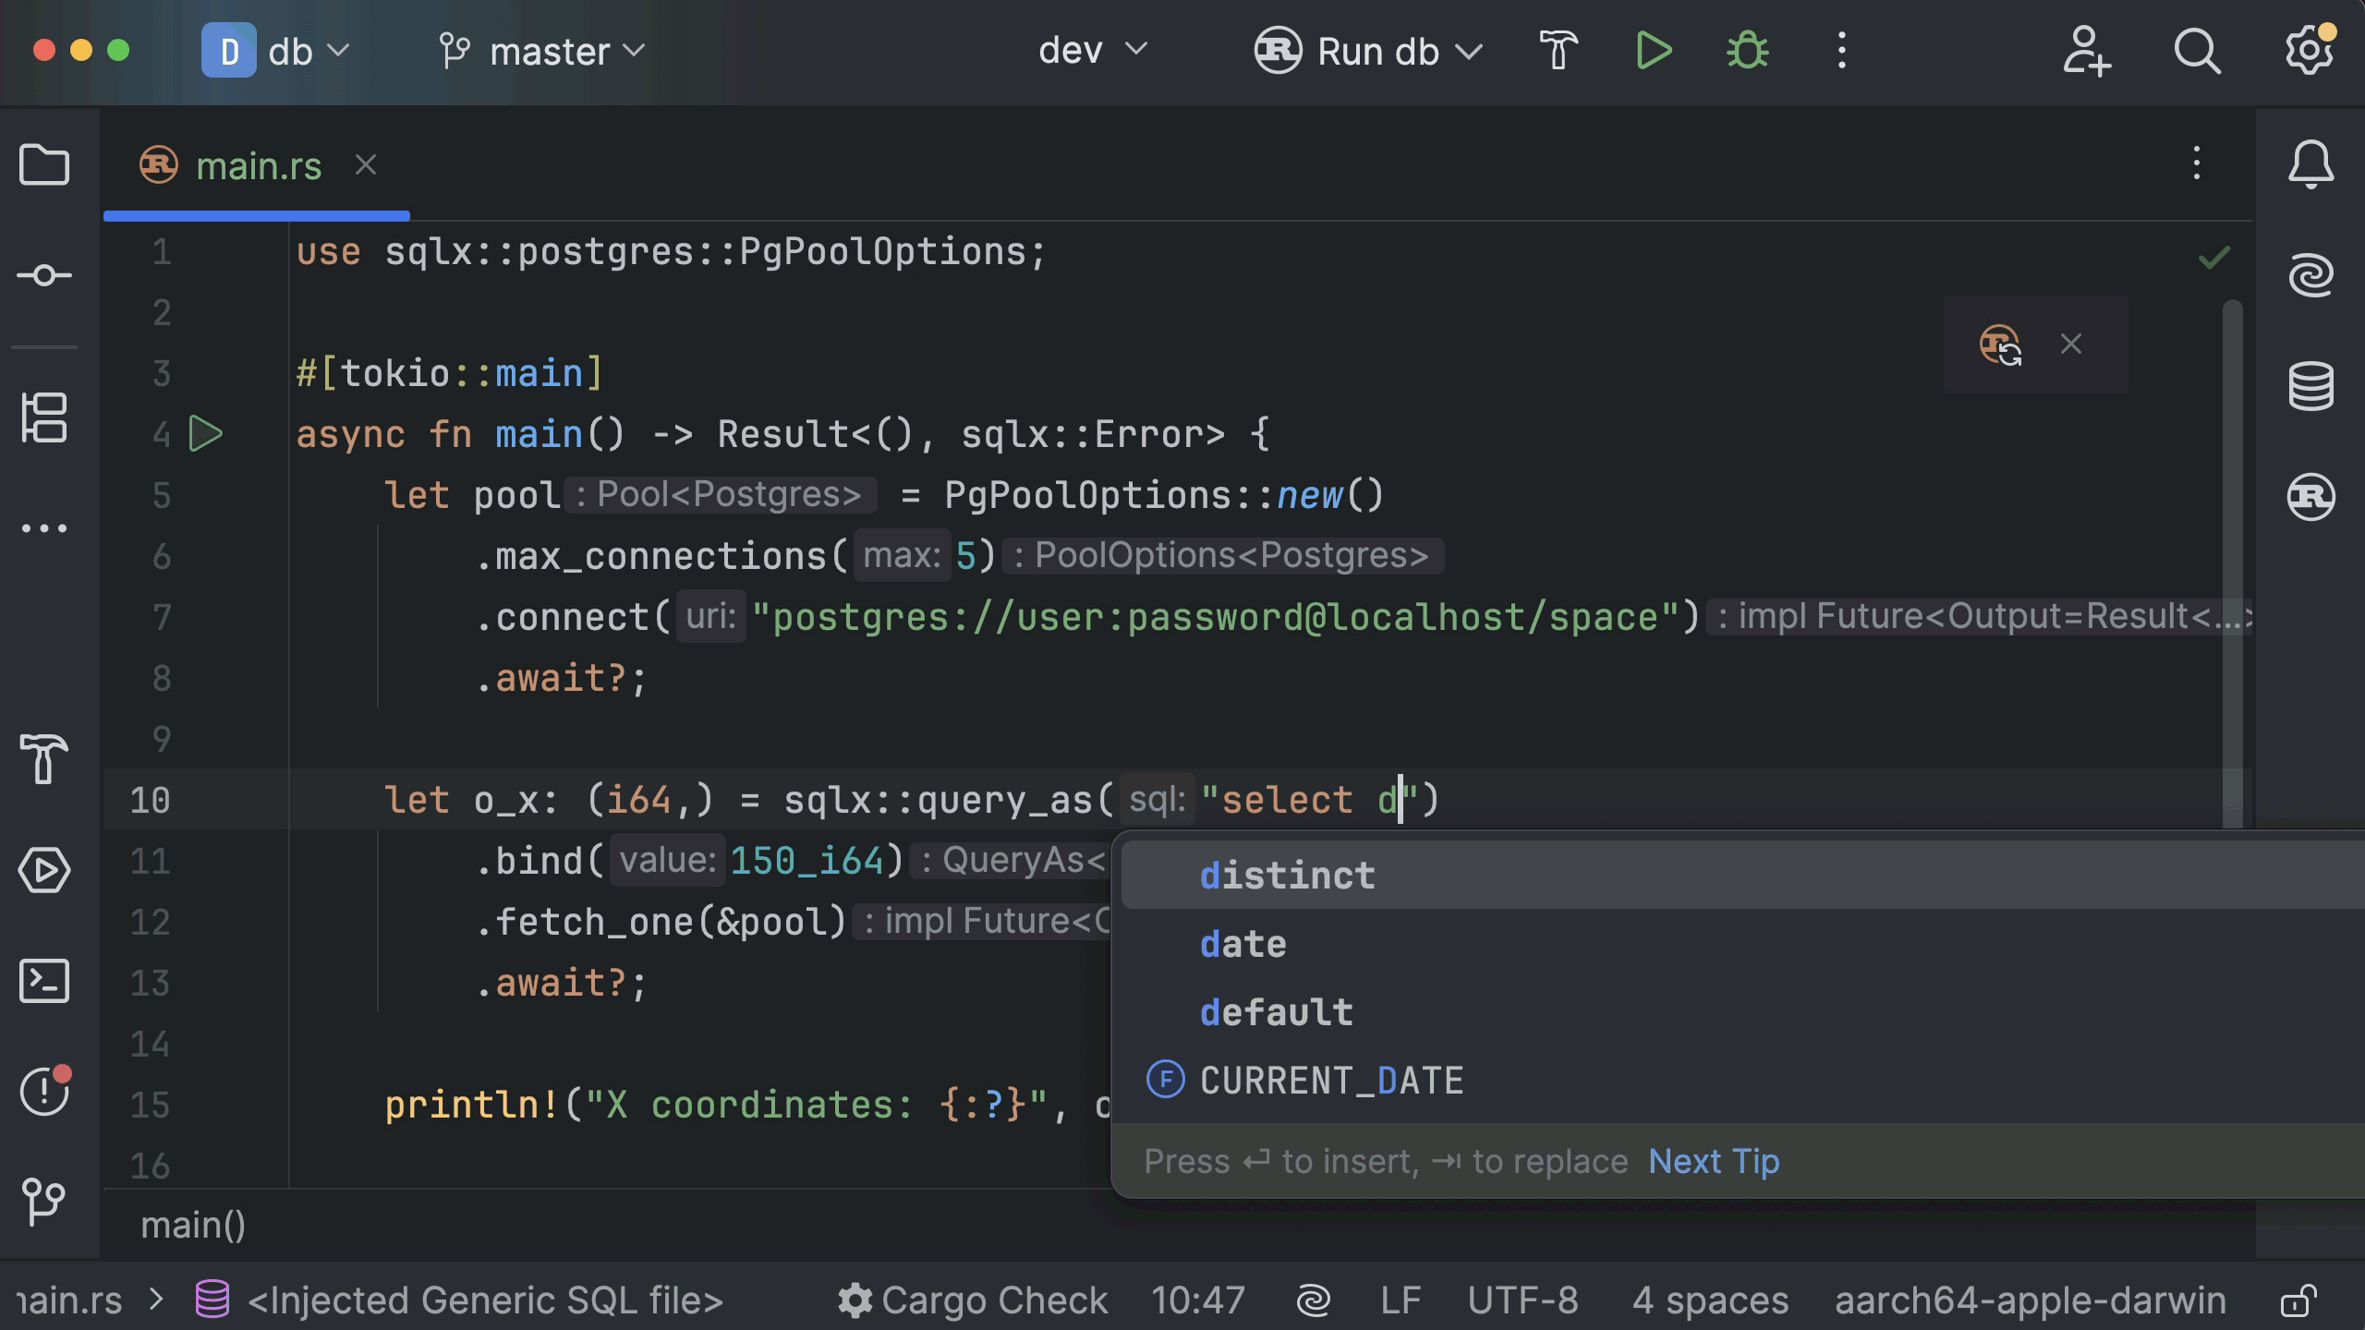
Task: Open the Cargo tool window on the right
Action: [x=2310, y=497]
